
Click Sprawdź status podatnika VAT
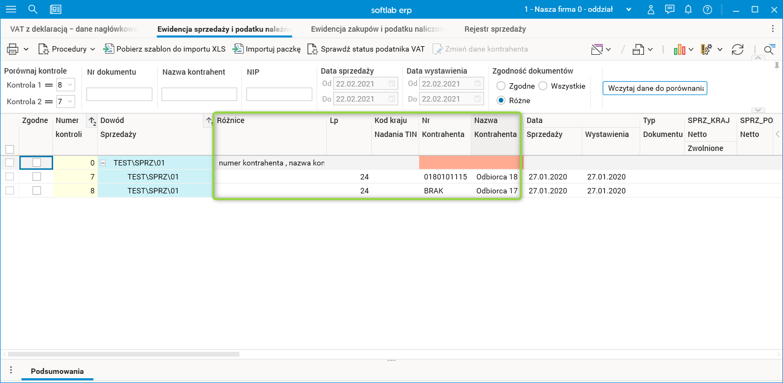pyautogui.click(x=366, y=49)
